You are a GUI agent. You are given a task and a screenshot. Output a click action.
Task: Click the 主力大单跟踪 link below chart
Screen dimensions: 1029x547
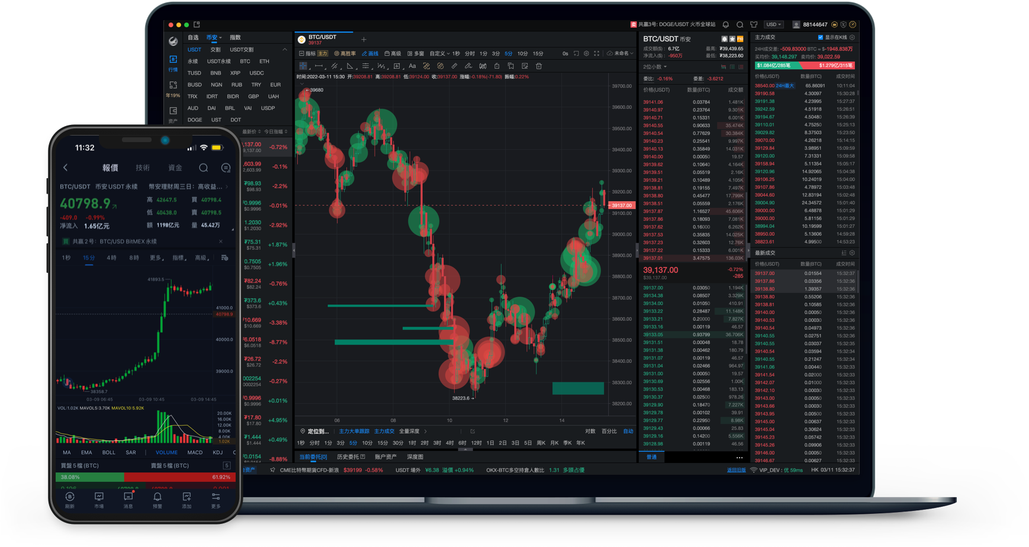pos(353,432)
